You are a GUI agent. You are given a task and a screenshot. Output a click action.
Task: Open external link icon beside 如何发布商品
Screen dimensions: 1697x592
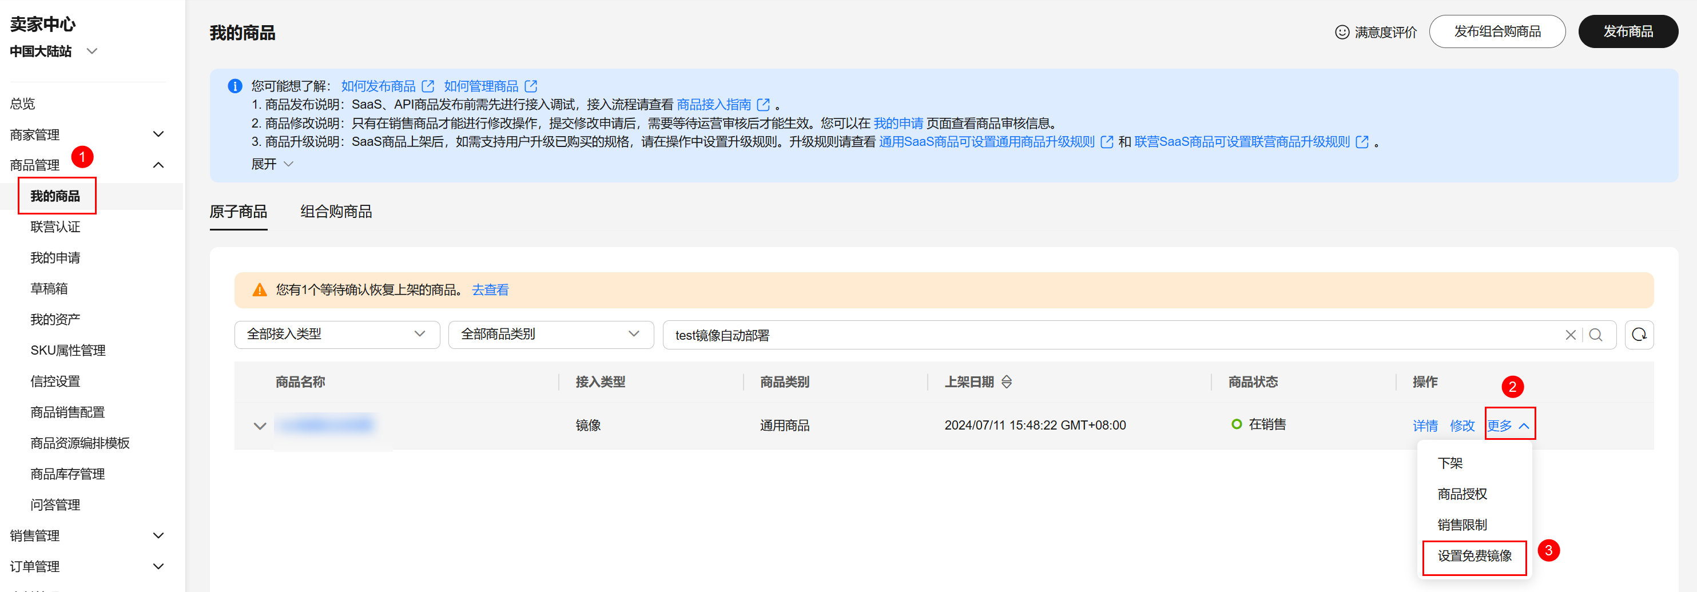428,86
